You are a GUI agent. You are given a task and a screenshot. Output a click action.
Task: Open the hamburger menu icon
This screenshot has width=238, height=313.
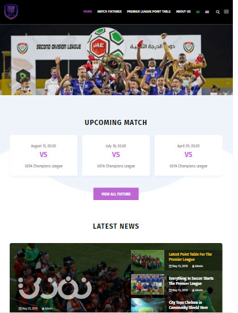pyautogui.click(x=226, y=11)
